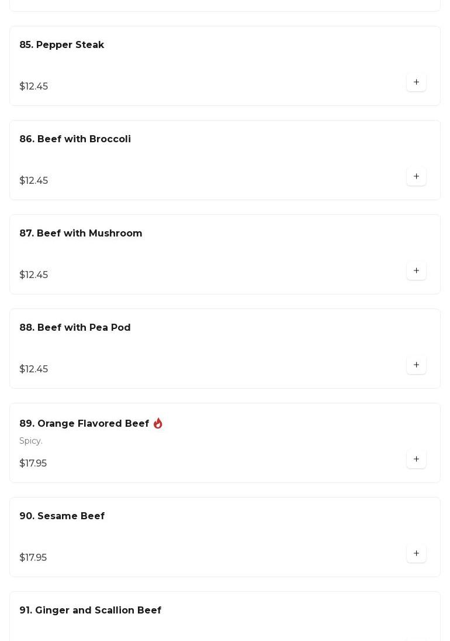Add 90. Sesame Beef via plus icon
Image resolution: width=450 pixels, height=641 pixels.
pyautogui.click(x=416, y=554)
